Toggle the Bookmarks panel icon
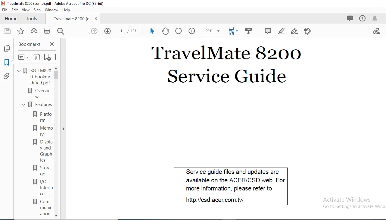The height and width of the screenshot is (220, 386). pyautogui.click(x=7, y=62)
